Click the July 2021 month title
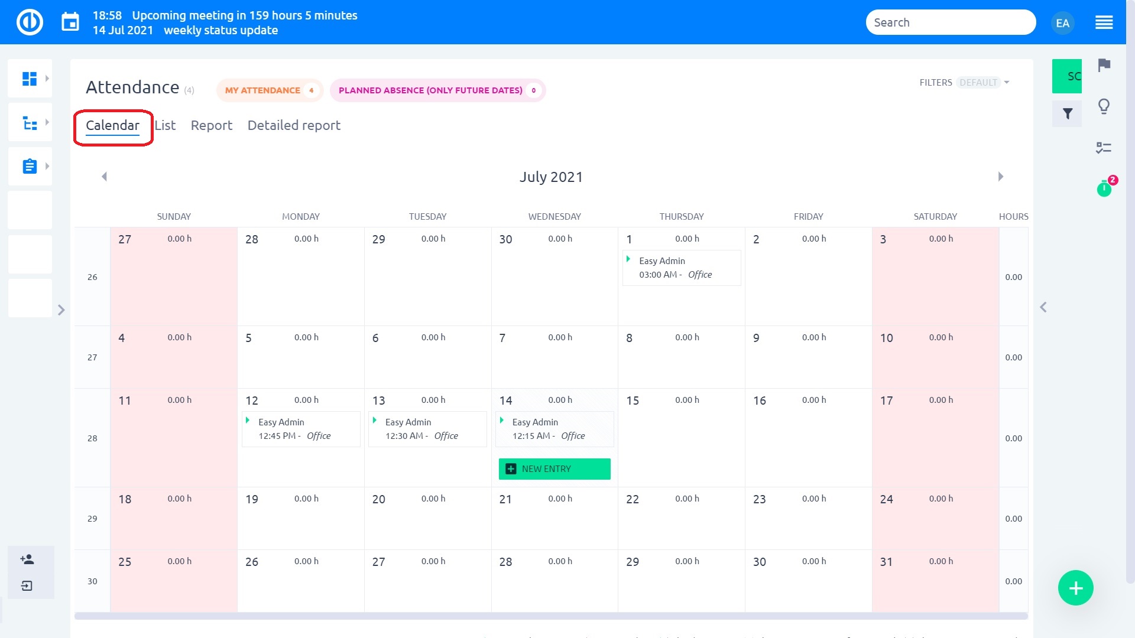The image size is (1135, 638). (x=551, y=177)
